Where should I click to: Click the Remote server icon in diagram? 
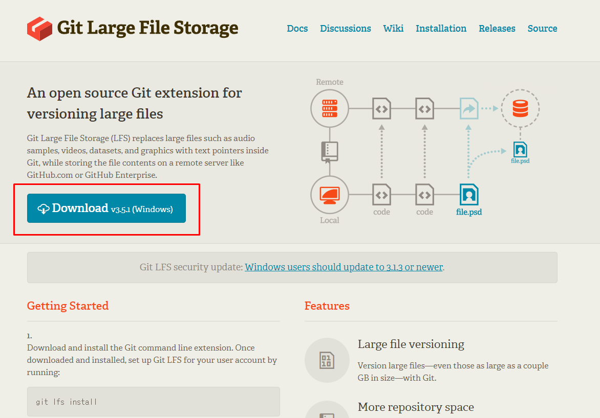pos(330,108)
